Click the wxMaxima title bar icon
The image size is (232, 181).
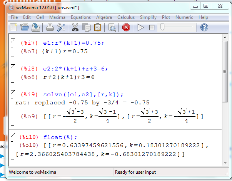coord(11,8)
